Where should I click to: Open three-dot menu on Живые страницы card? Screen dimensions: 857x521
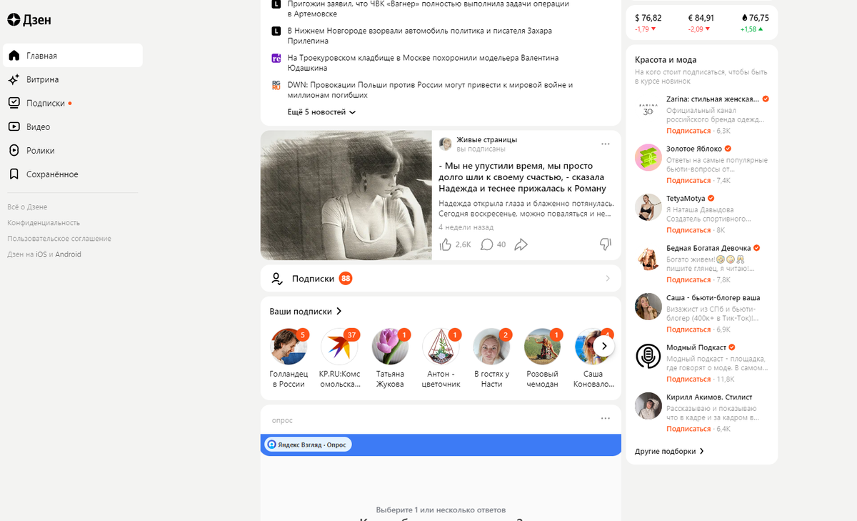pyautogui.click(x=606, y=144)
